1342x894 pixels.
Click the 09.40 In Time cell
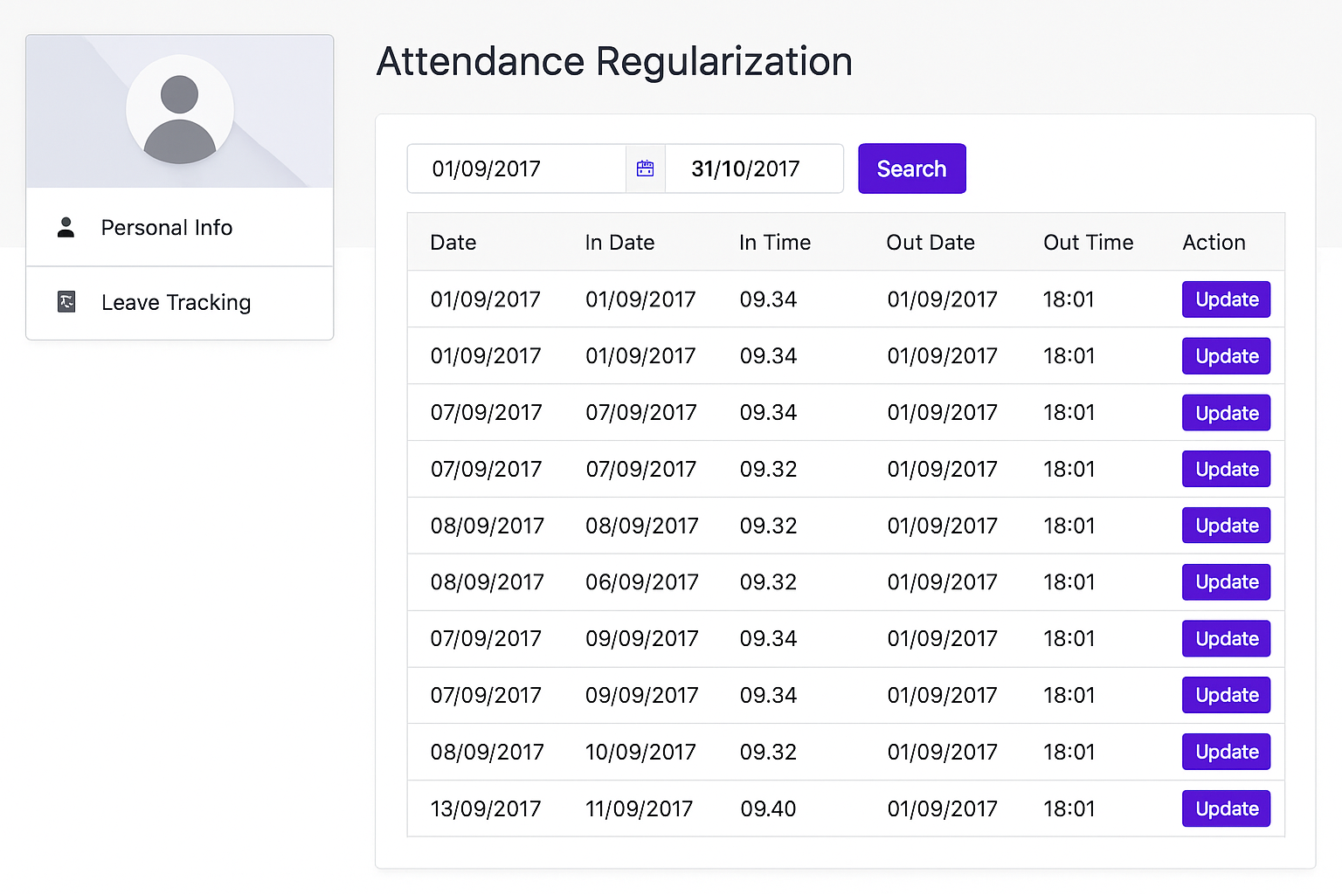[768, 808]
